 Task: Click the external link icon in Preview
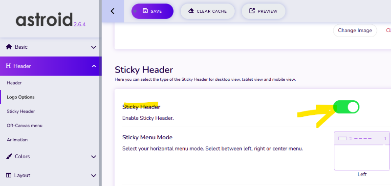click(252, 11)
